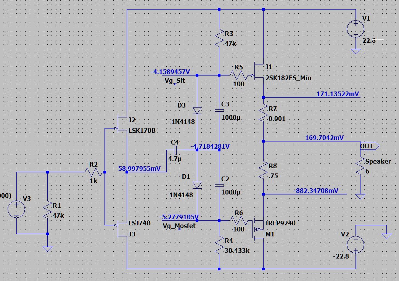This screenshot has width=399, height=281.
Task: Click ground symbol below Speaker
Action: click(x=360, y=196)
